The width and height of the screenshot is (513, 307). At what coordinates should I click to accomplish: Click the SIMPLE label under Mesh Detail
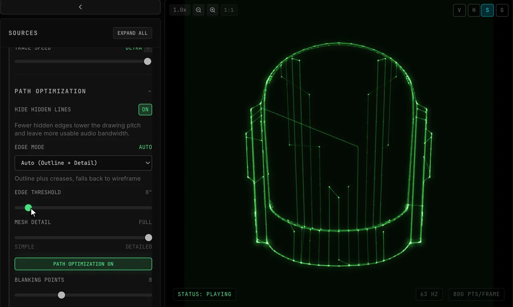point(24,246)
